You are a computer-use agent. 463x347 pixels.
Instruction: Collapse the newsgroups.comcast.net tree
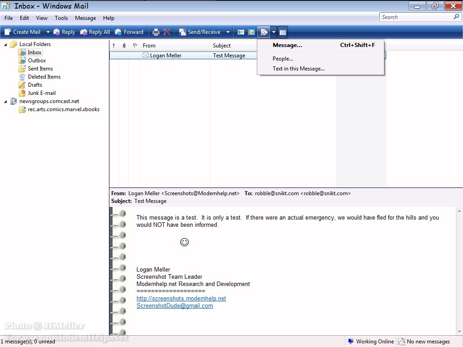point(5,102)
